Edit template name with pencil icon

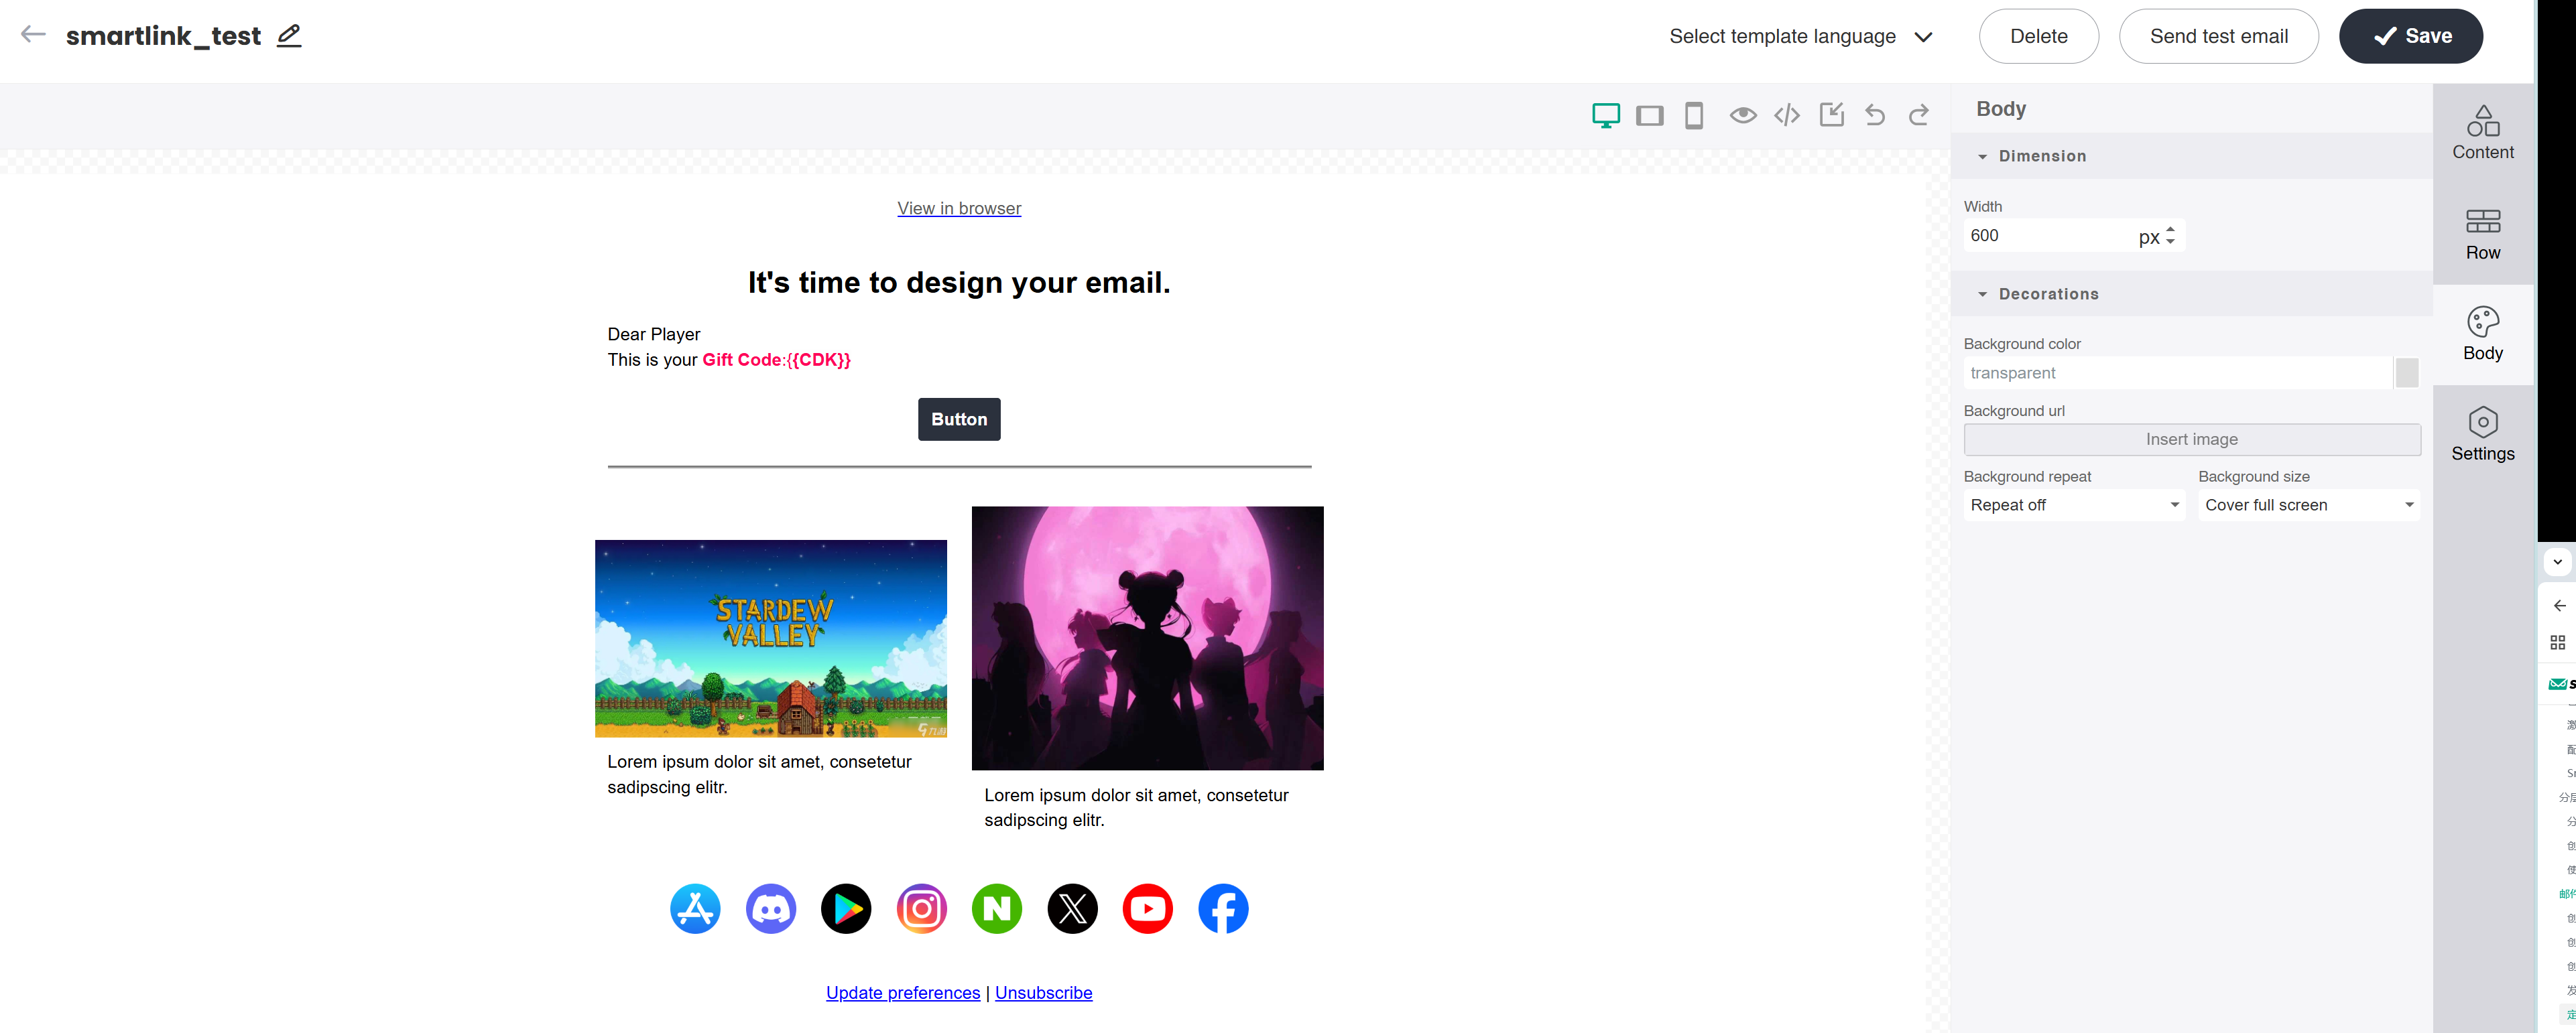click(289, 36)
